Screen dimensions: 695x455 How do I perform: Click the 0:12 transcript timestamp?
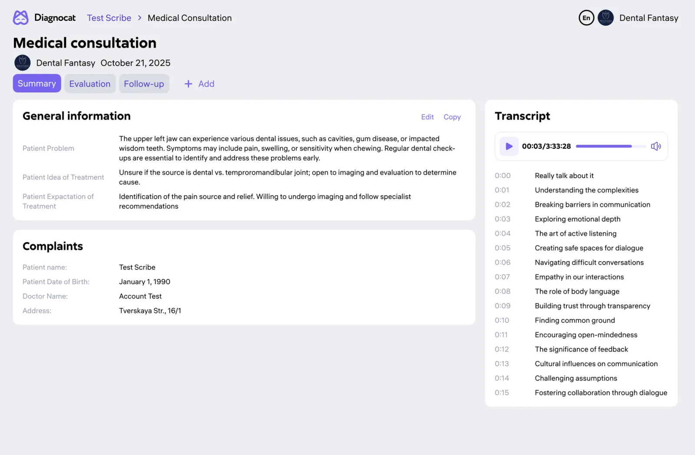pos(502,349)
